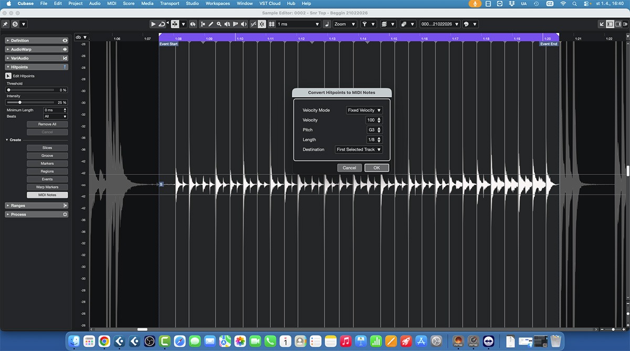The height and width of the screenshot is (351, 630).
Task: Click the Solo Editor icon in the toolbar
Action: 15,24
